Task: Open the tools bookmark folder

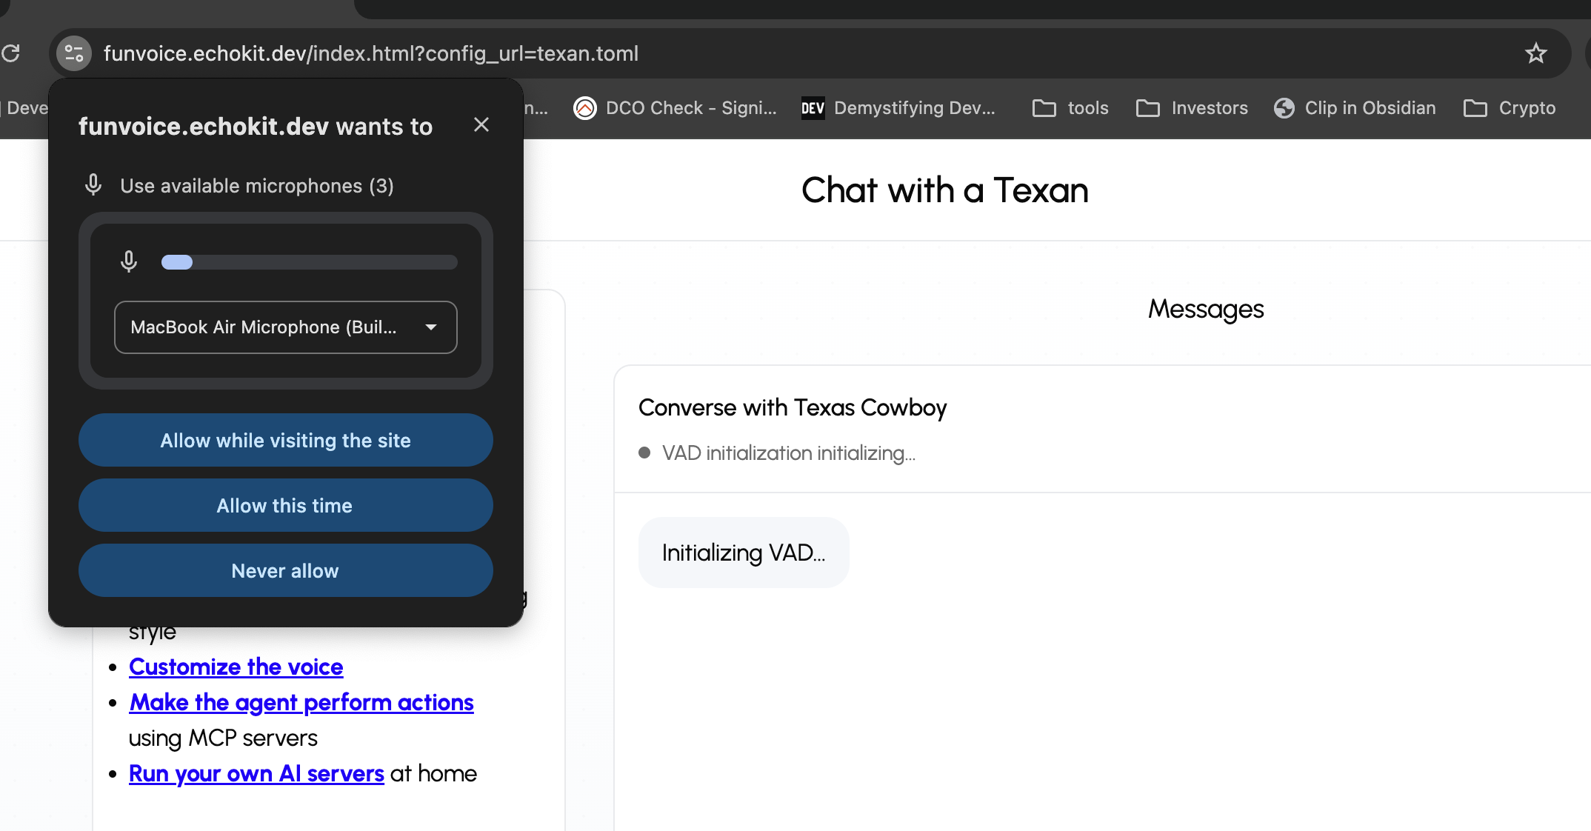Action: [x=1070, y=108]
